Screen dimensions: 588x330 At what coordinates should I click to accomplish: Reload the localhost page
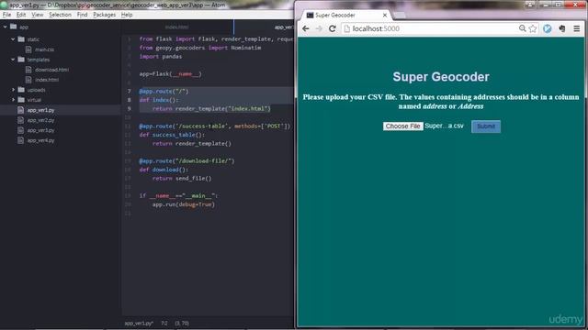click(x=332, y=28)
